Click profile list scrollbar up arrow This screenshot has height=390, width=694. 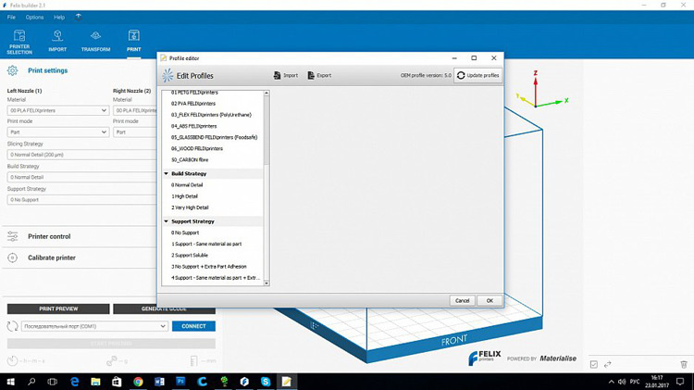click(266, 93)
